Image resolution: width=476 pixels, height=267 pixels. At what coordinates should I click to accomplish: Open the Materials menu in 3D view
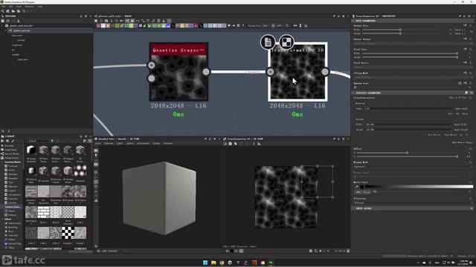pyautogui.click(x=109, y=143)
